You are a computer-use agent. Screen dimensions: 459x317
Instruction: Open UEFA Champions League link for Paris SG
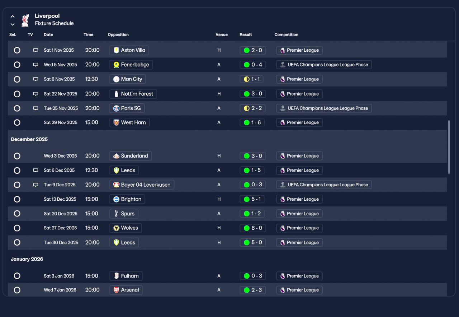(324, 108)
